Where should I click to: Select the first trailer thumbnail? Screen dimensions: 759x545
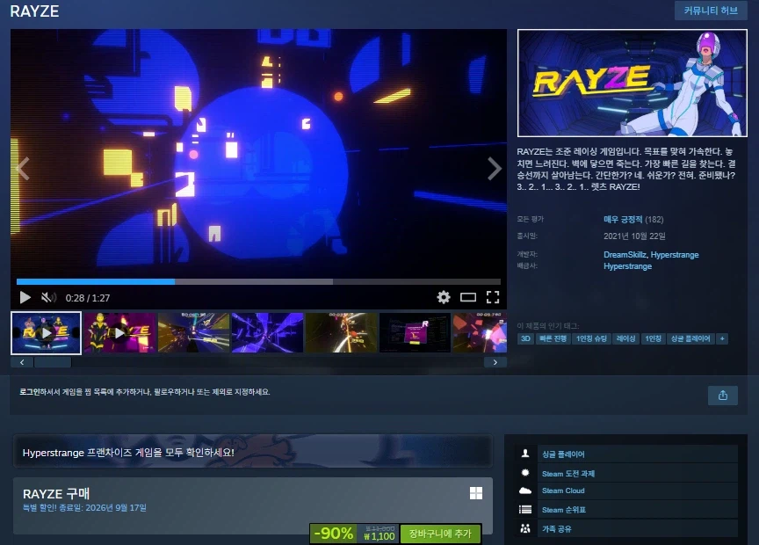[46, 333]
